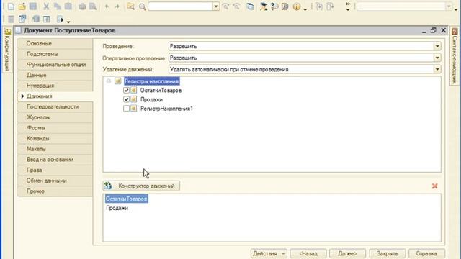
Task: Open the dropdown arrow next to info icon
Action: tap(305, 9)
